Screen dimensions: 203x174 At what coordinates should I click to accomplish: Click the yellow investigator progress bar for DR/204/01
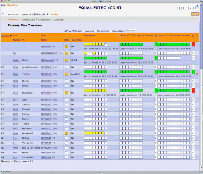coord(96,44)
